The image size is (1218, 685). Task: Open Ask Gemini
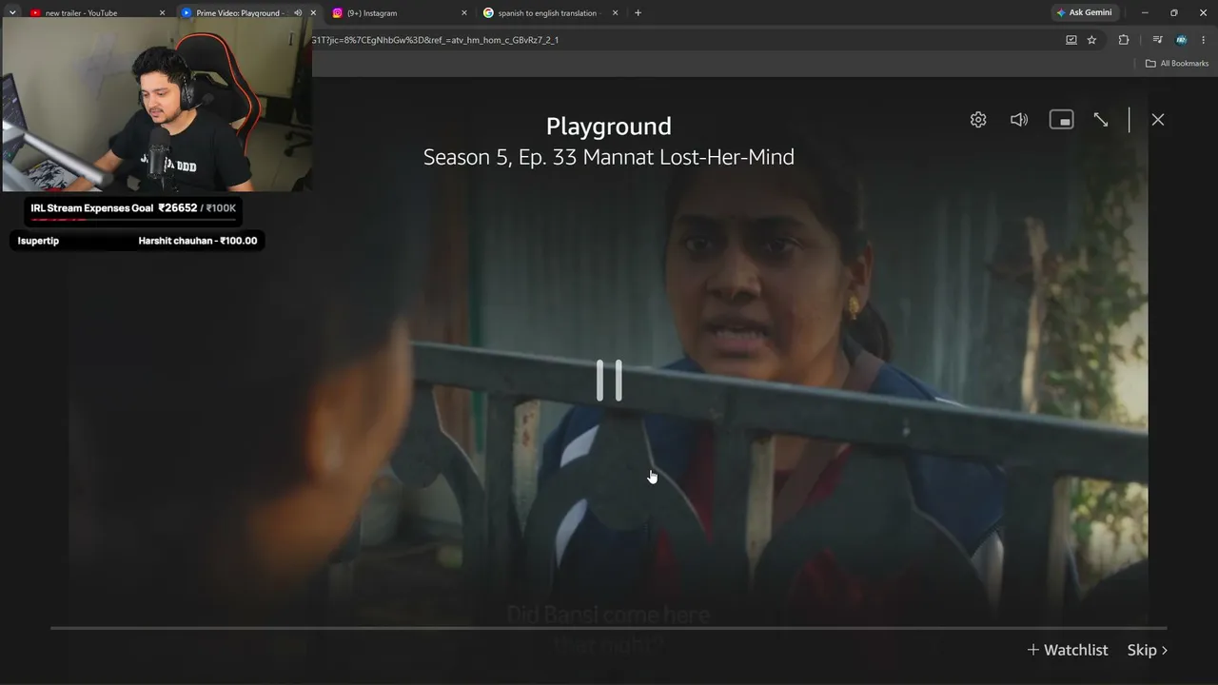tap(1083, 13)
